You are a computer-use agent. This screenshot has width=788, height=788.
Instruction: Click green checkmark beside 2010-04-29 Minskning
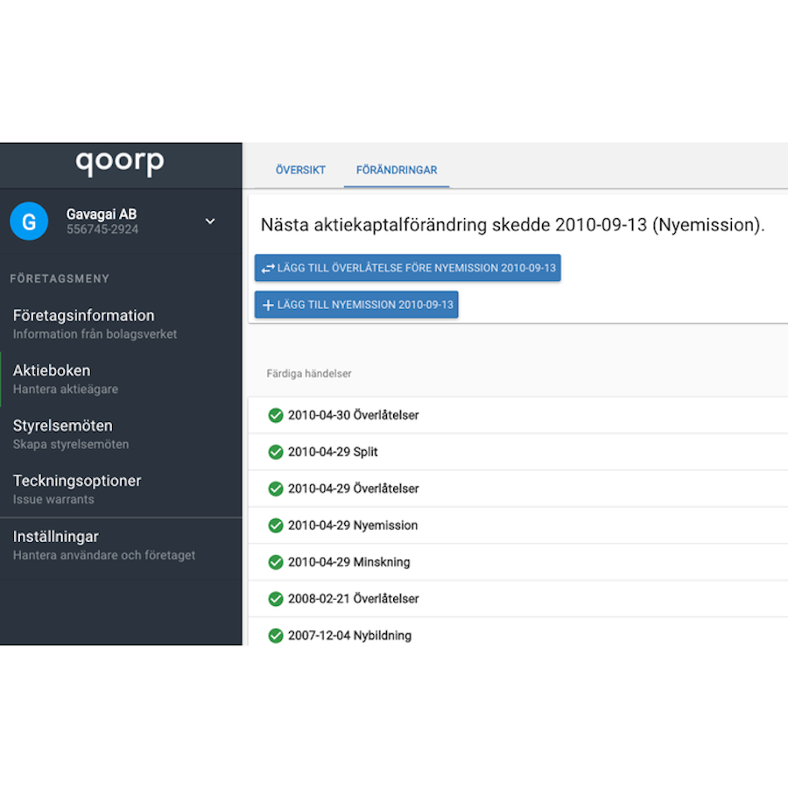click(x=276, y=562)
